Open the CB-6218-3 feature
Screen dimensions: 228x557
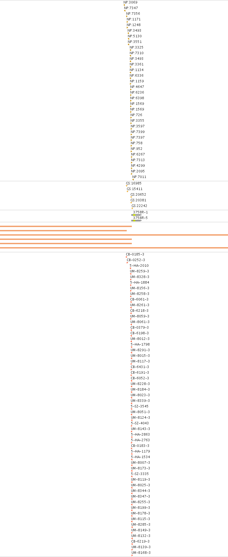click(x=139, y=311)
